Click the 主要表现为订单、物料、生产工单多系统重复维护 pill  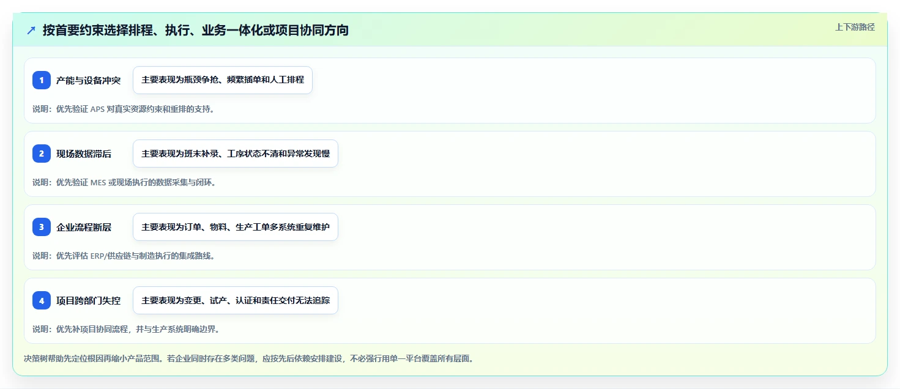(x=236, y=227)
